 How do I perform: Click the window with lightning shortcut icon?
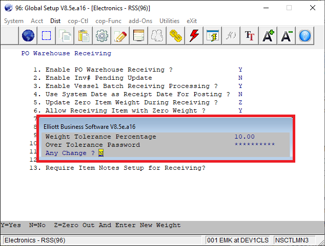point(212,36)
